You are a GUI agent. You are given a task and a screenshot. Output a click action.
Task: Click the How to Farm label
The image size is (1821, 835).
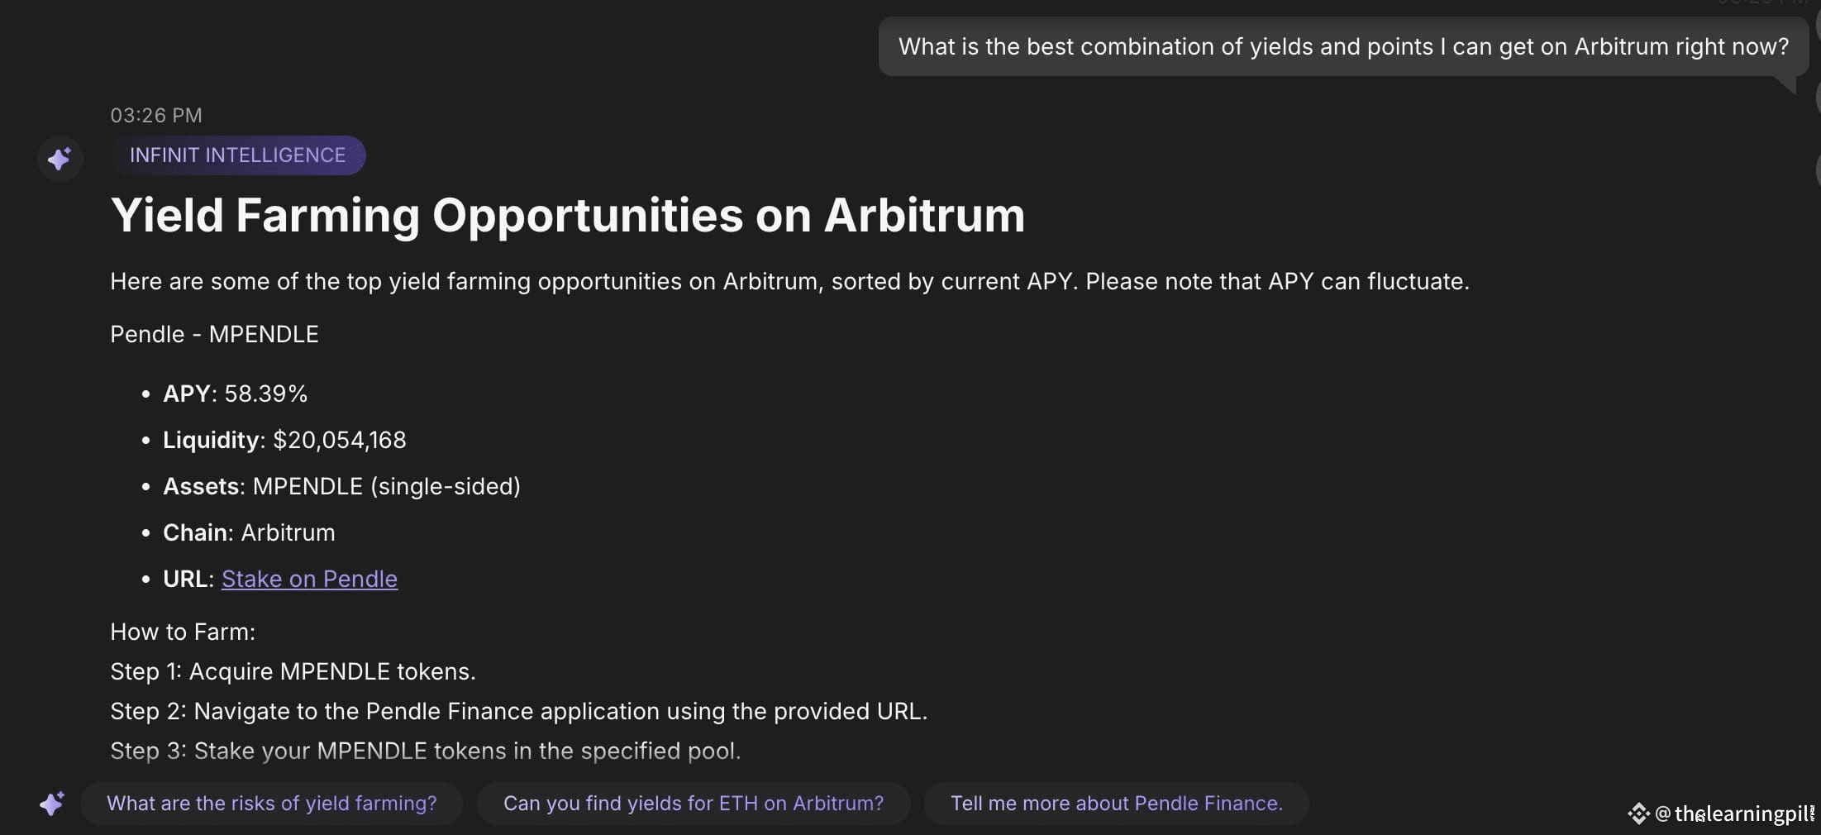pyautogui.click(x=183, y=632)
